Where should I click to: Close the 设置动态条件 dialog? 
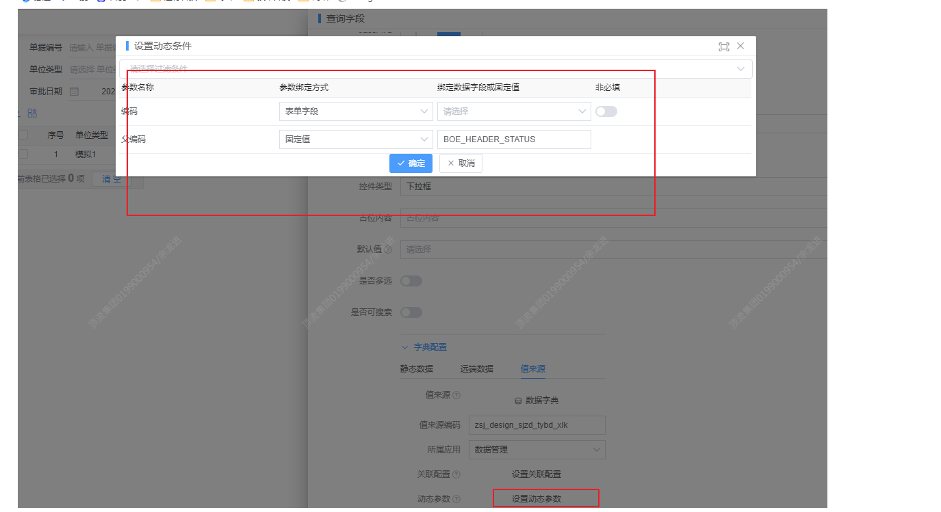pyautogui.click(x=740, y=46)
